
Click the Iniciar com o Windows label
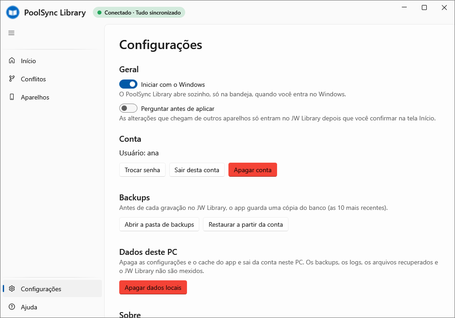(x=173, y=84)
